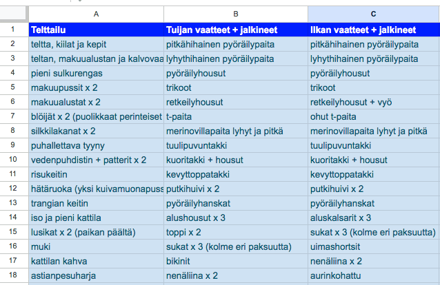440x285 pixels.
Task: Click the "bikinit" cell
Action: pyautogui.click(x=236, y=261)
